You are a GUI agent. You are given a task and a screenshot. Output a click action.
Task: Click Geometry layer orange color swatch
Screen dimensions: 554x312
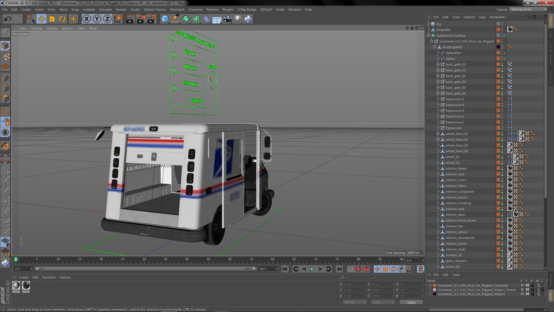(435, 285)
